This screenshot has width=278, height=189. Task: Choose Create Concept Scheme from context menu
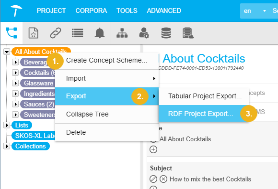(107, 60)
